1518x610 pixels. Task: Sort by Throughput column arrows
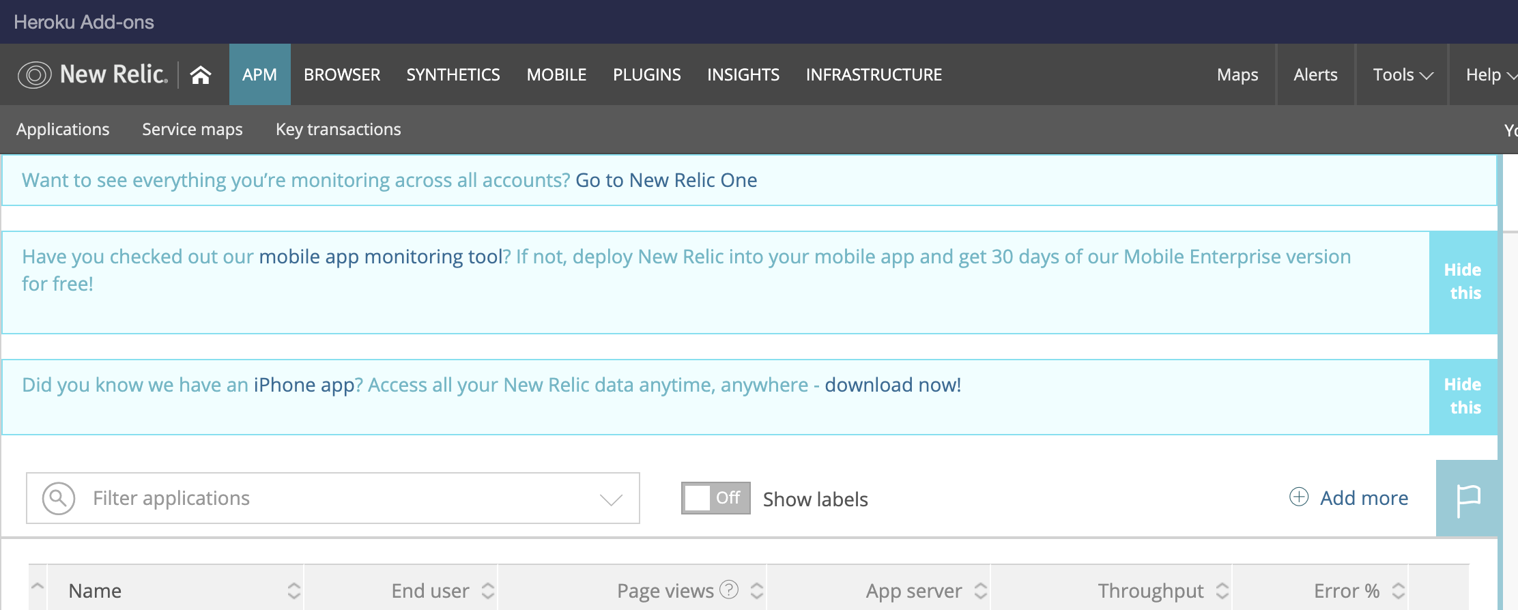pyautogui.click(x=1222, y=591)
